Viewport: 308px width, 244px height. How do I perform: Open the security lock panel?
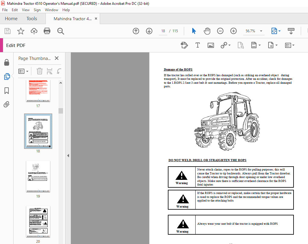(x=7, y=62)
